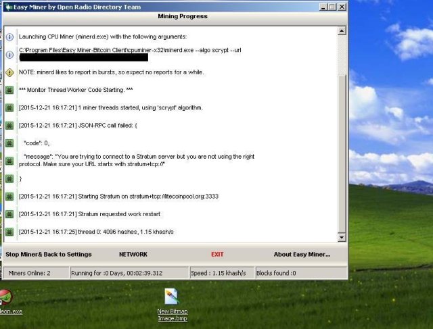Click the minerd.exe command path text

(130, 50)
